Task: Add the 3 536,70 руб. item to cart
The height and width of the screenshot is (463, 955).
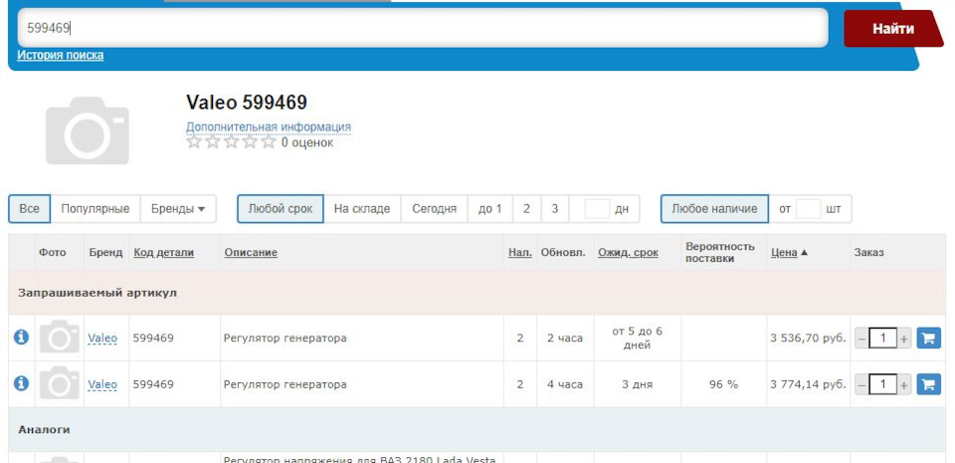Action: pos(928,338)
